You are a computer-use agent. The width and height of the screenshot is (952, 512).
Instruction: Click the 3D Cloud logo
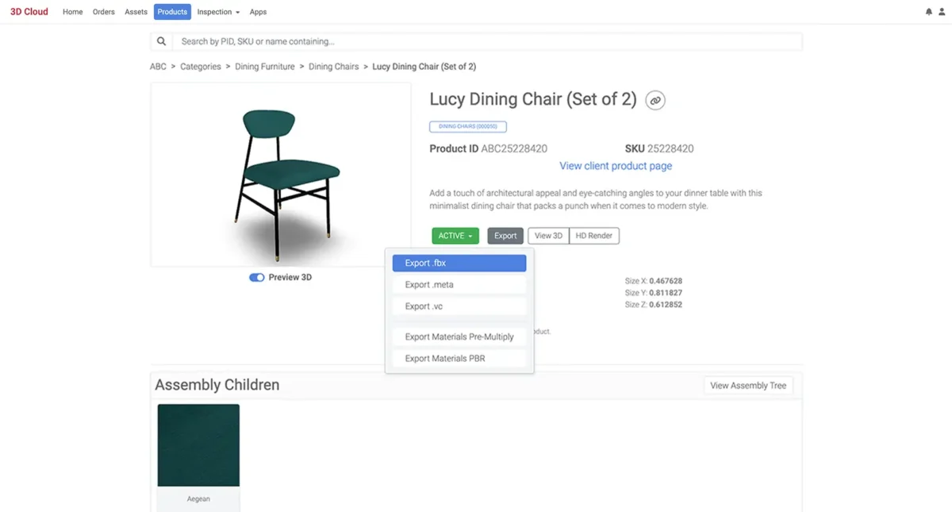click(29, 12)
